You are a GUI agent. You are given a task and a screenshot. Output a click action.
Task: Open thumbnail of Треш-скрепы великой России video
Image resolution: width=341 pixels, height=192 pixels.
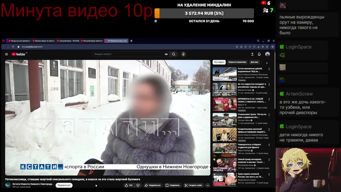pyautogui.click(x=224, y=179)
